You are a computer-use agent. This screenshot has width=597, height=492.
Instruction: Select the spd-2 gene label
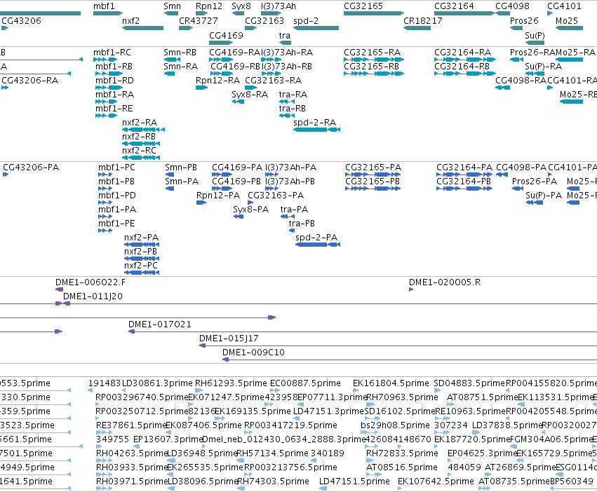click(306, 20)
